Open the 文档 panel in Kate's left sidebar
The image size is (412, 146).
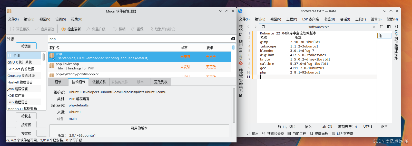point(241,31)
